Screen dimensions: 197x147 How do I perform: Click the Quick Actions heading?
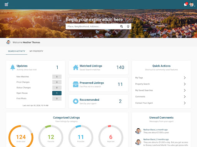(x=162, y=66)
